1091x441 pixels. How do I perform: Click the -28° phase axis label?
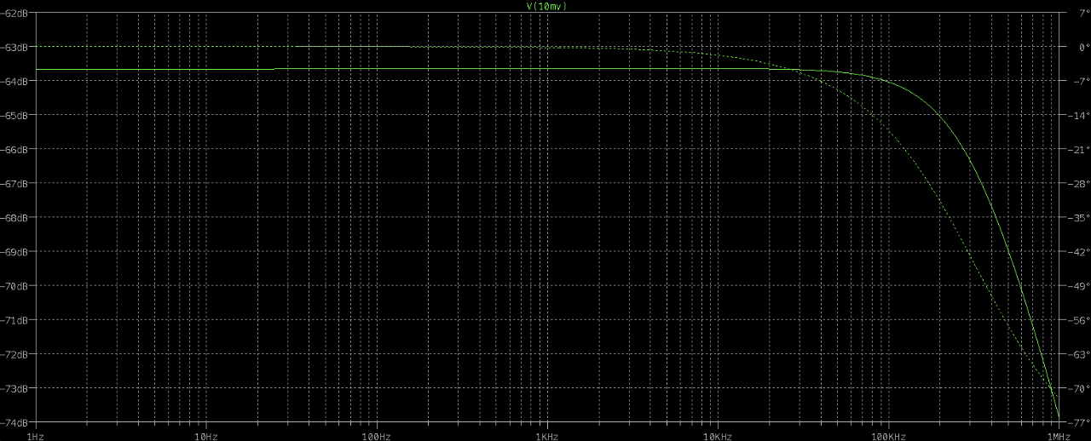(1077, 183)
